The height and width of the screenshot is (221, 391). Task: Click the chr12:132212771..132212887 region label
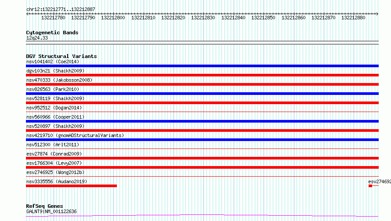61,9
